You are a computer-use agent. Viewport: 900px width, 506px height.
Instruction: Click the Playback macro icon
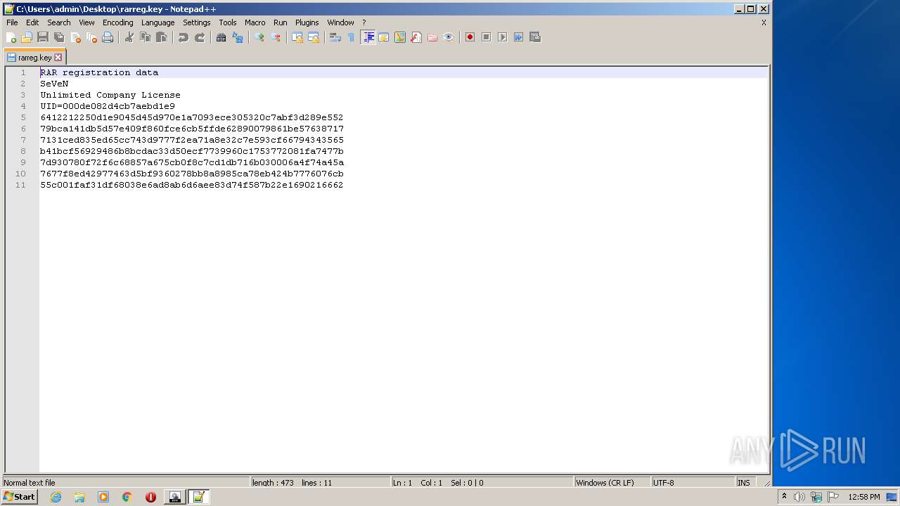(x=502, y=37)
